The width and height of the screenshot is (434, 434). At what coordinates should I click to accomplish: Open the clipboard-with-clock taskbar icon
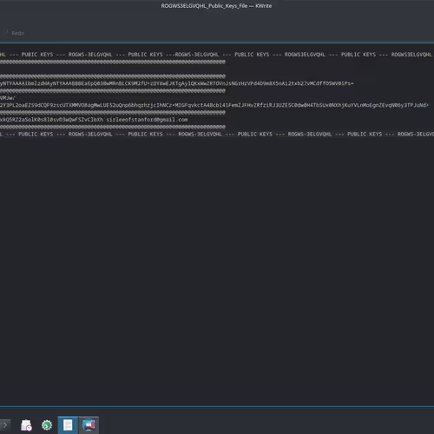[x=26, y=425]
